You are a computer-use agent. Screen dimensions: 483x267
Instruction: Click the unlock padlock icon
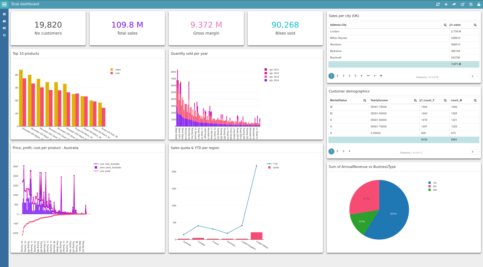(x=479, y=4)
